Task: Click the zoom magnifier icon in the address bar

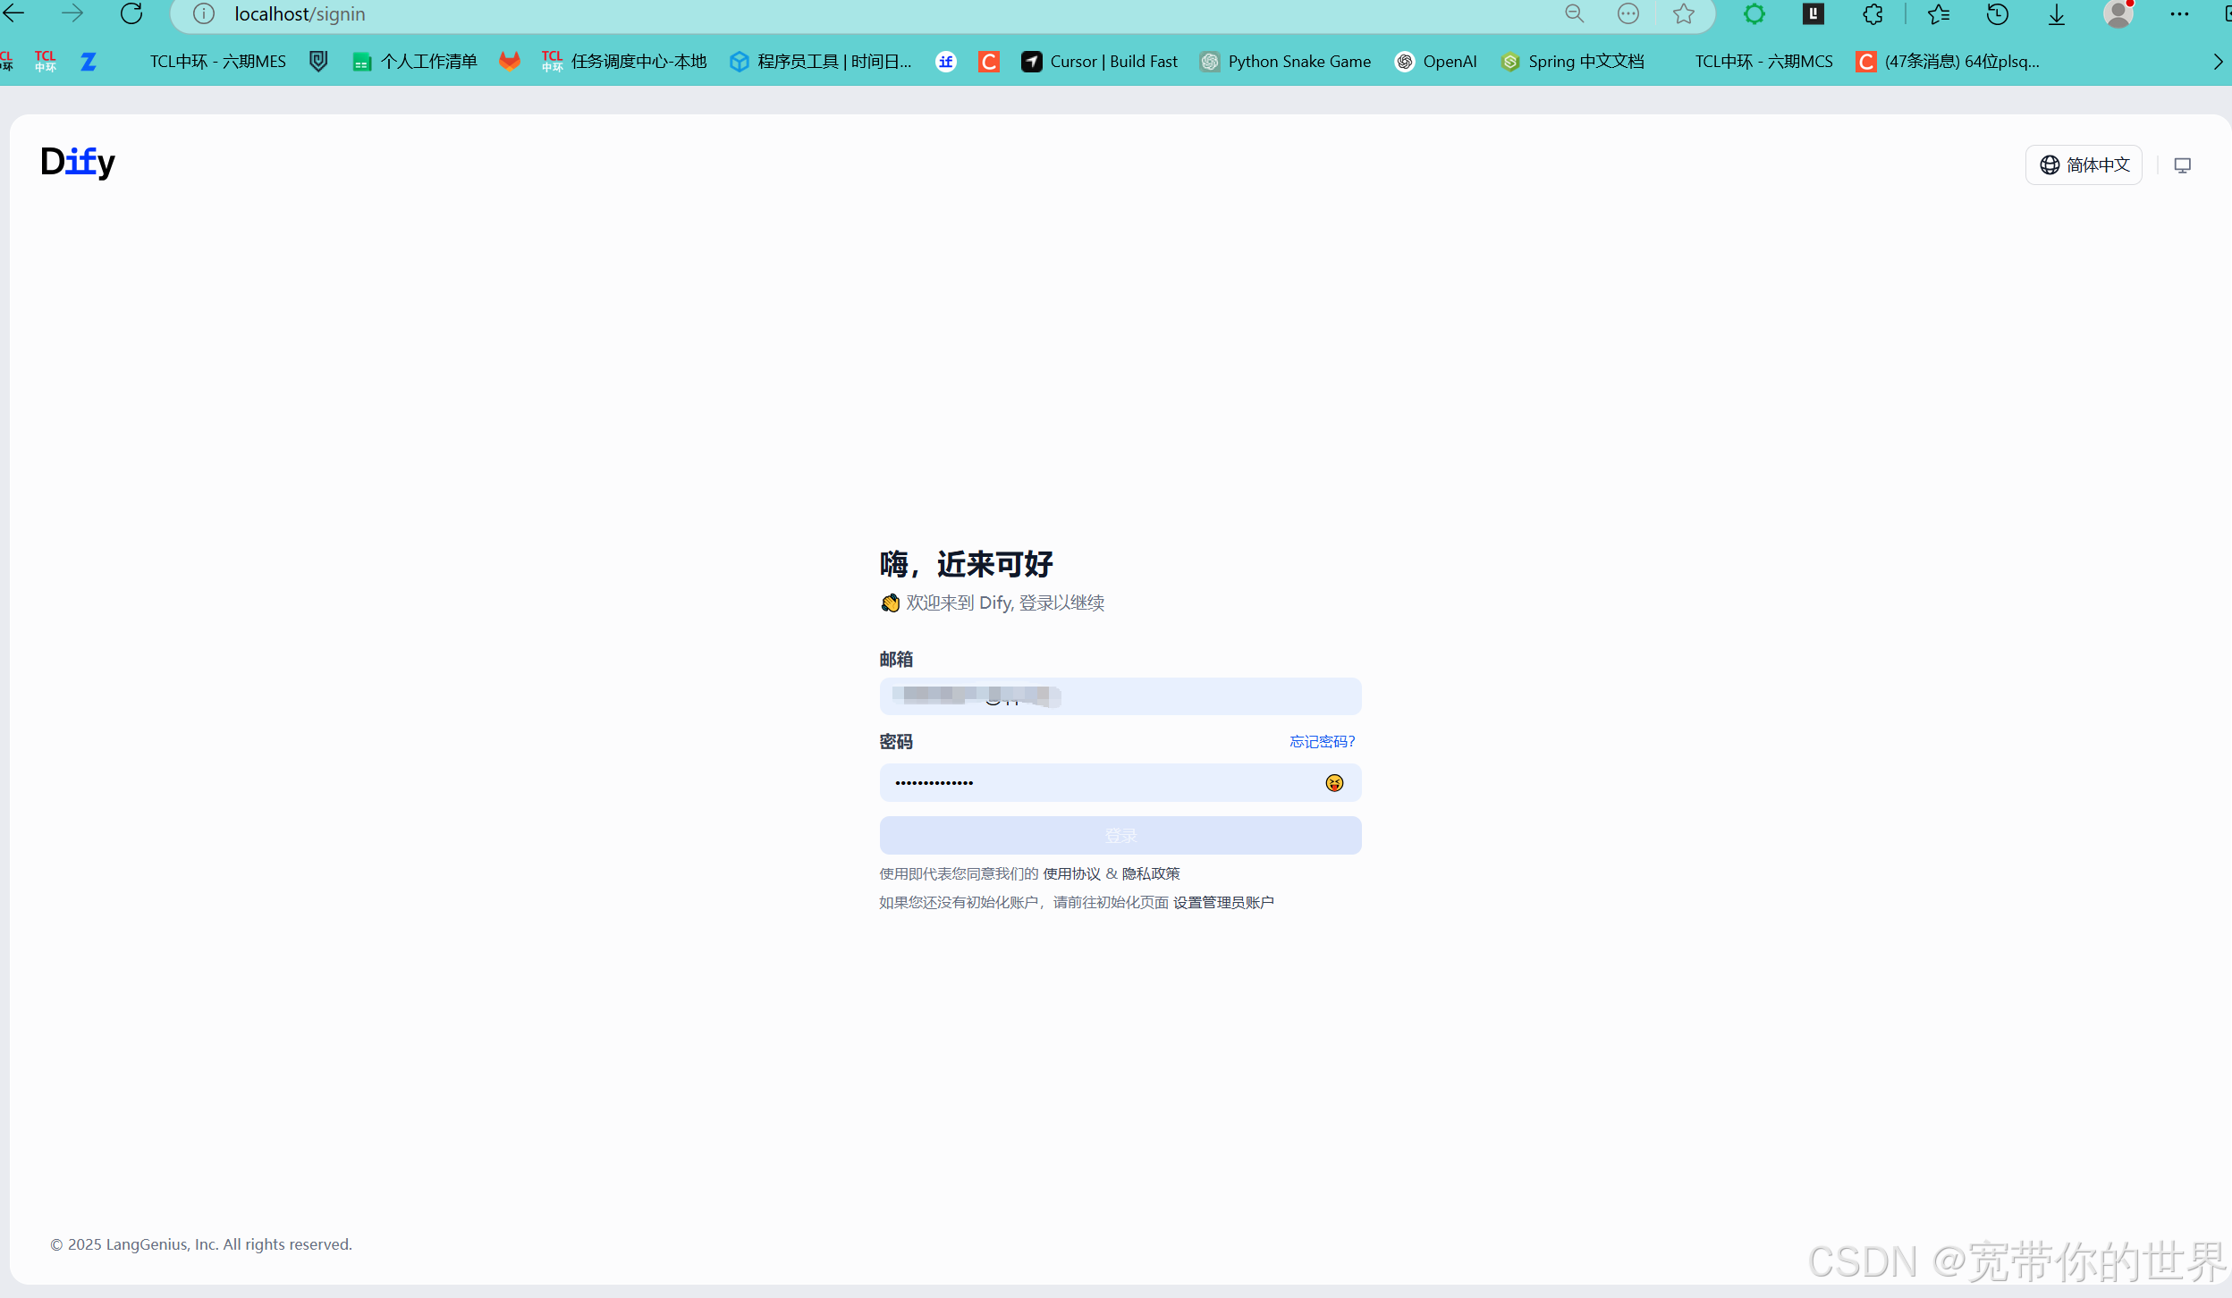Action: coord(1575,13)
